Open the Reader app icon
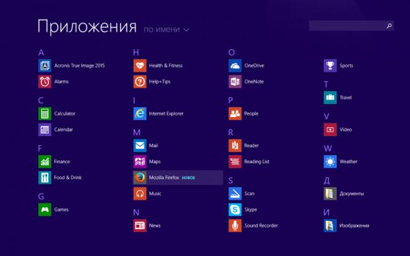The image size is (410, 256). 235,146
